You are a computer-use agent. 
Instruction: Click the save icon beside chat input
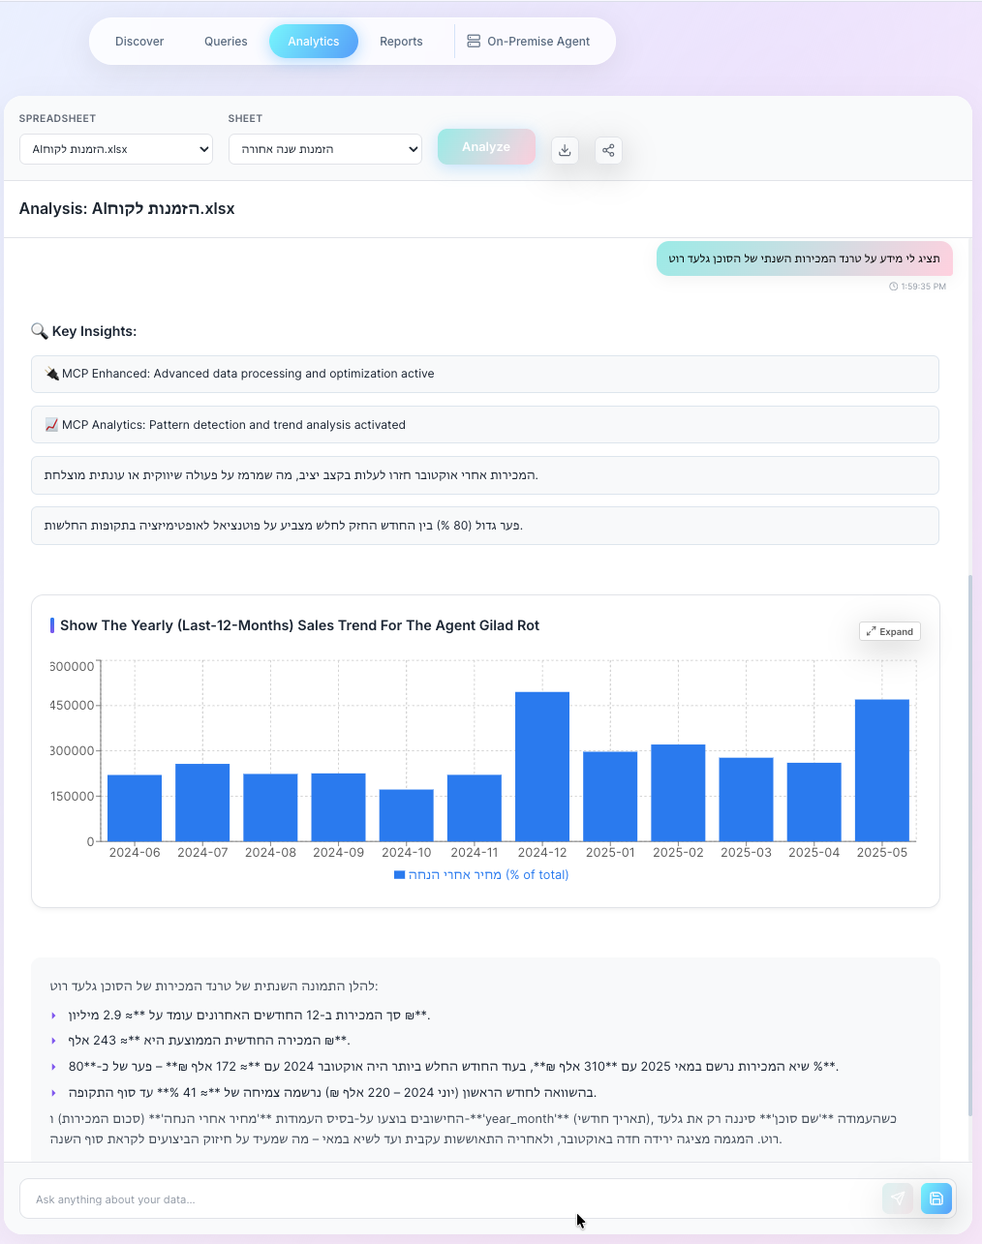click(936, 1198)
